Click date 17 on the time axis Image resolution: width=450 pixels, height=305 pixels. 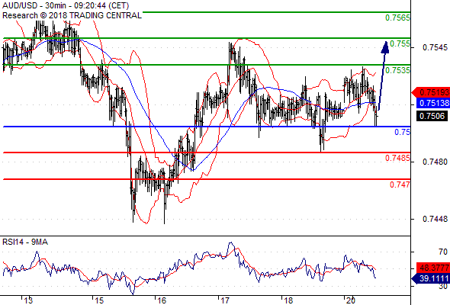coord(225,300)
